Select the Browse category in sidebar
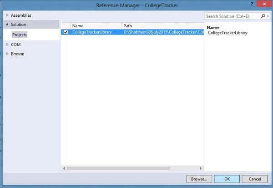Viewport: 273px width, 188px height. (17, 54)
